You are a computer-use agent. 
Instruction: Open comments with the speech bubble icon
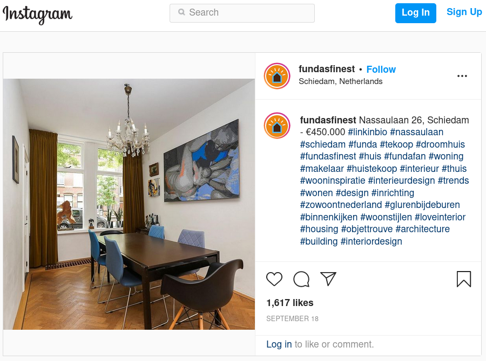tap(301, 279)
